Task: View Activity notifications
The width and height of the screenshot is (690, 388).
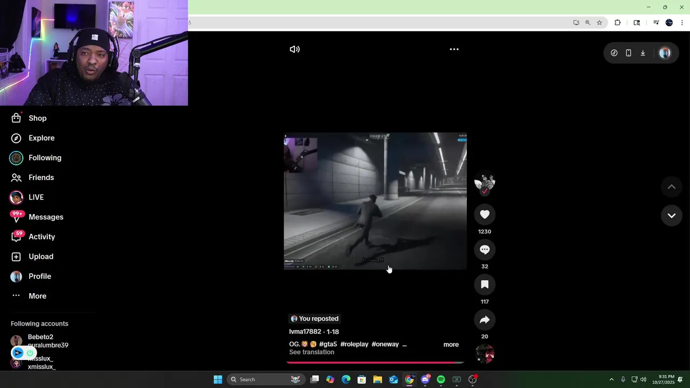Action: coord(33,237)
